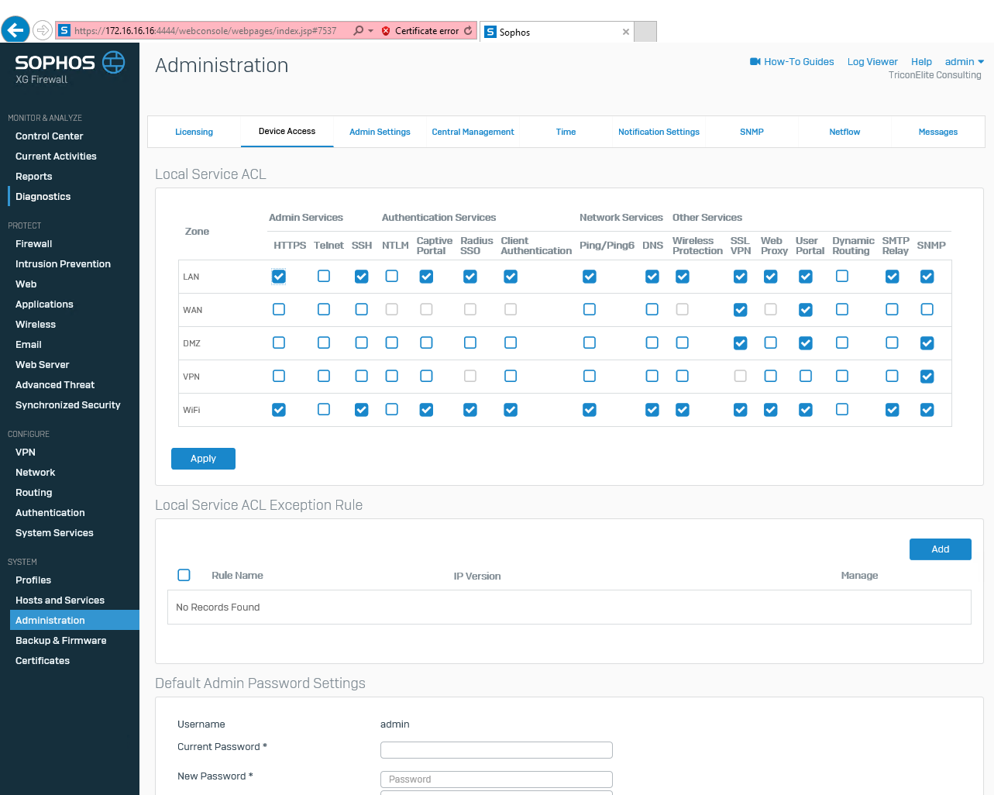The width and height of the screenshot is (994, 795).
Task: Go to Authentication in the sidebar
Action: (x=50, y=513)
